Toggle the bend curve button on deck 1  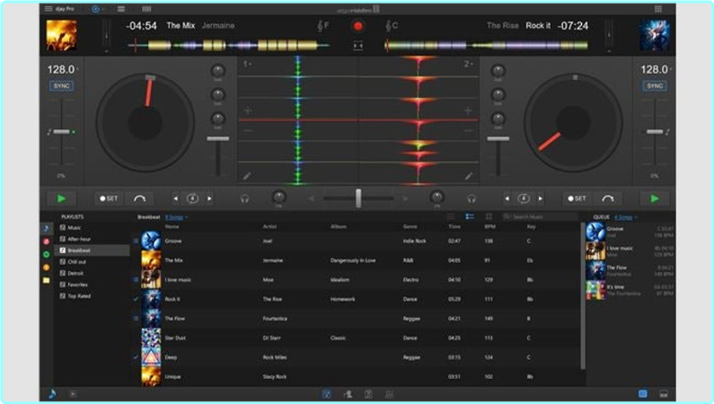click(140, 198)
